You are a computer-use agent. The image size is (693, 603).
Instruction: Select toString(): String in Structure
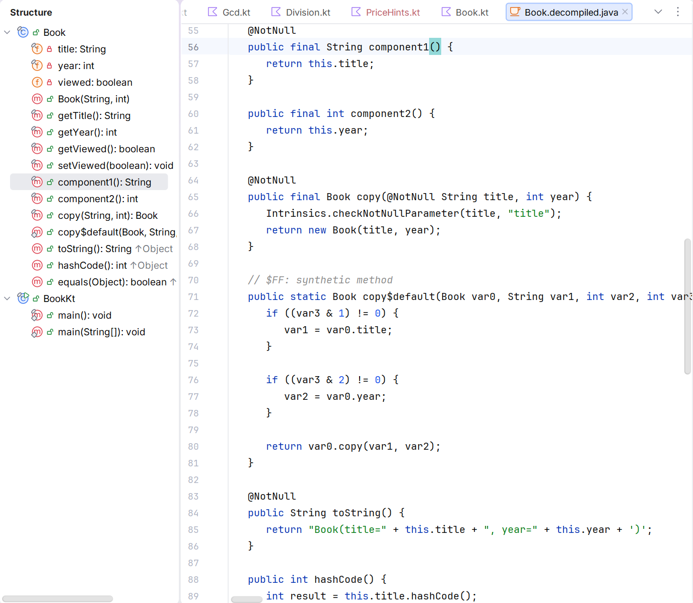(95, 249)
